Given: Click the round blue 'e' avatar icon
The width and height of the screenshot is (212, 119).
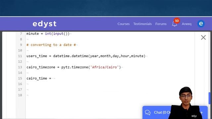Looking at the screenshot, I should pos(201,24).
